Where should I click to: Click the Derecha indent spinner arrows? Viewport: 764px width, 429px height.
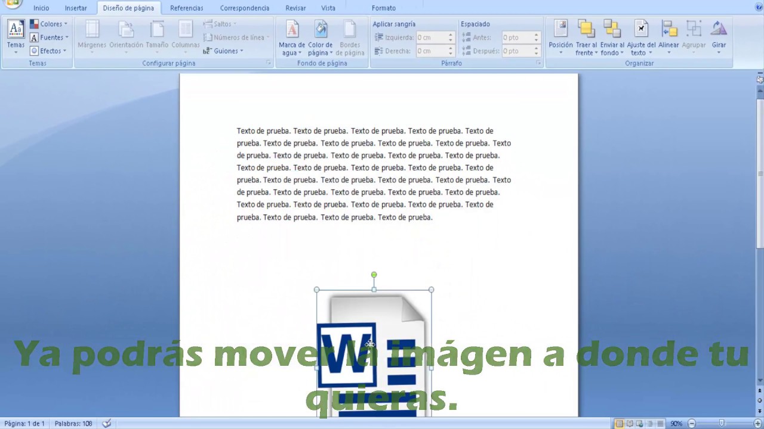coord(451,51)
